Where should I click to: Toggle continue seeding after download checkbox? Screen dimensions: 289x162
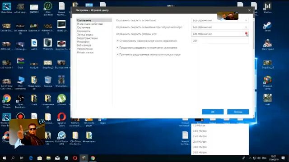[117, 48]
